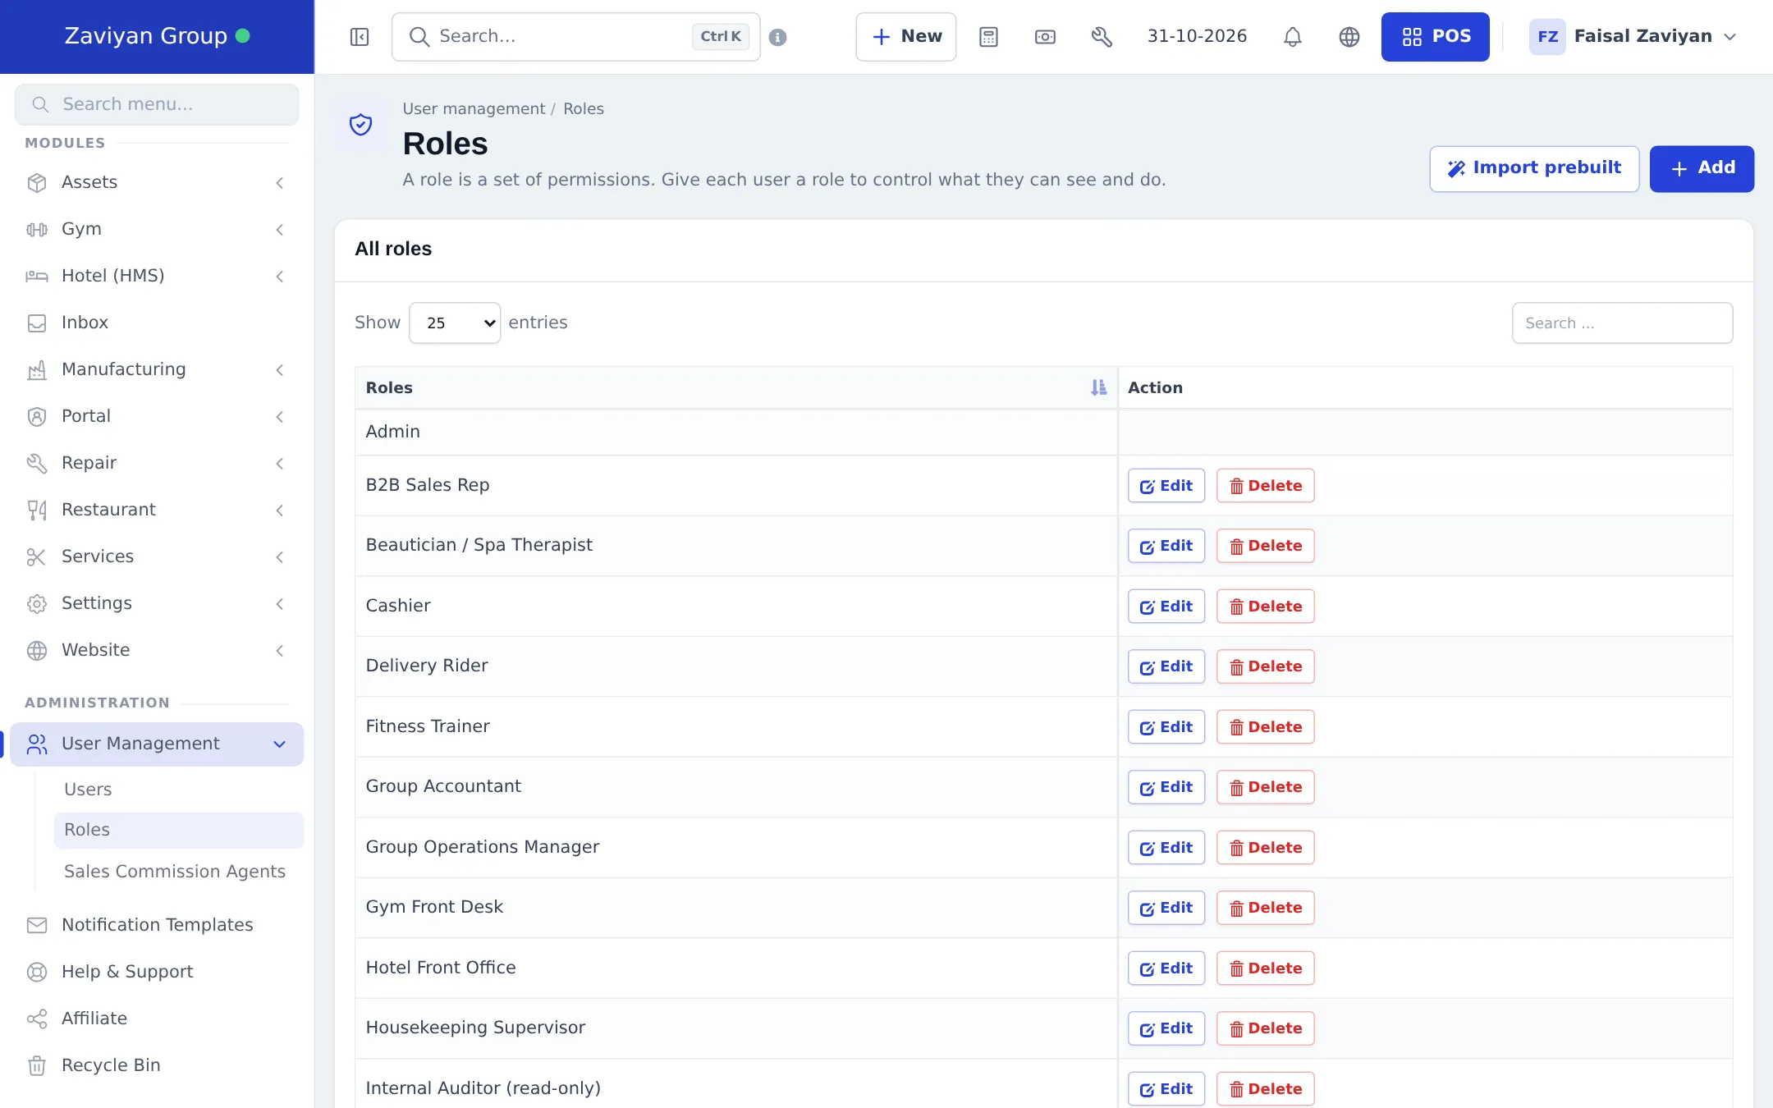Focus the top global Search field
Image resolution: width=1773 pixels, height=1108 pixels.
576,37
